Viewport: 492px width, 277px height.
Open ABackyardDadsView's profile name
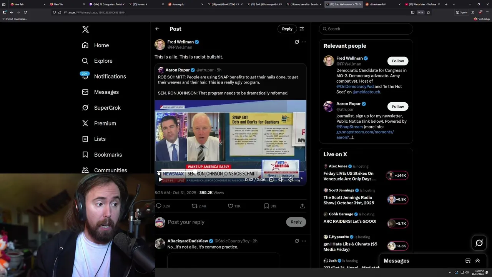[x=188, y=241]
